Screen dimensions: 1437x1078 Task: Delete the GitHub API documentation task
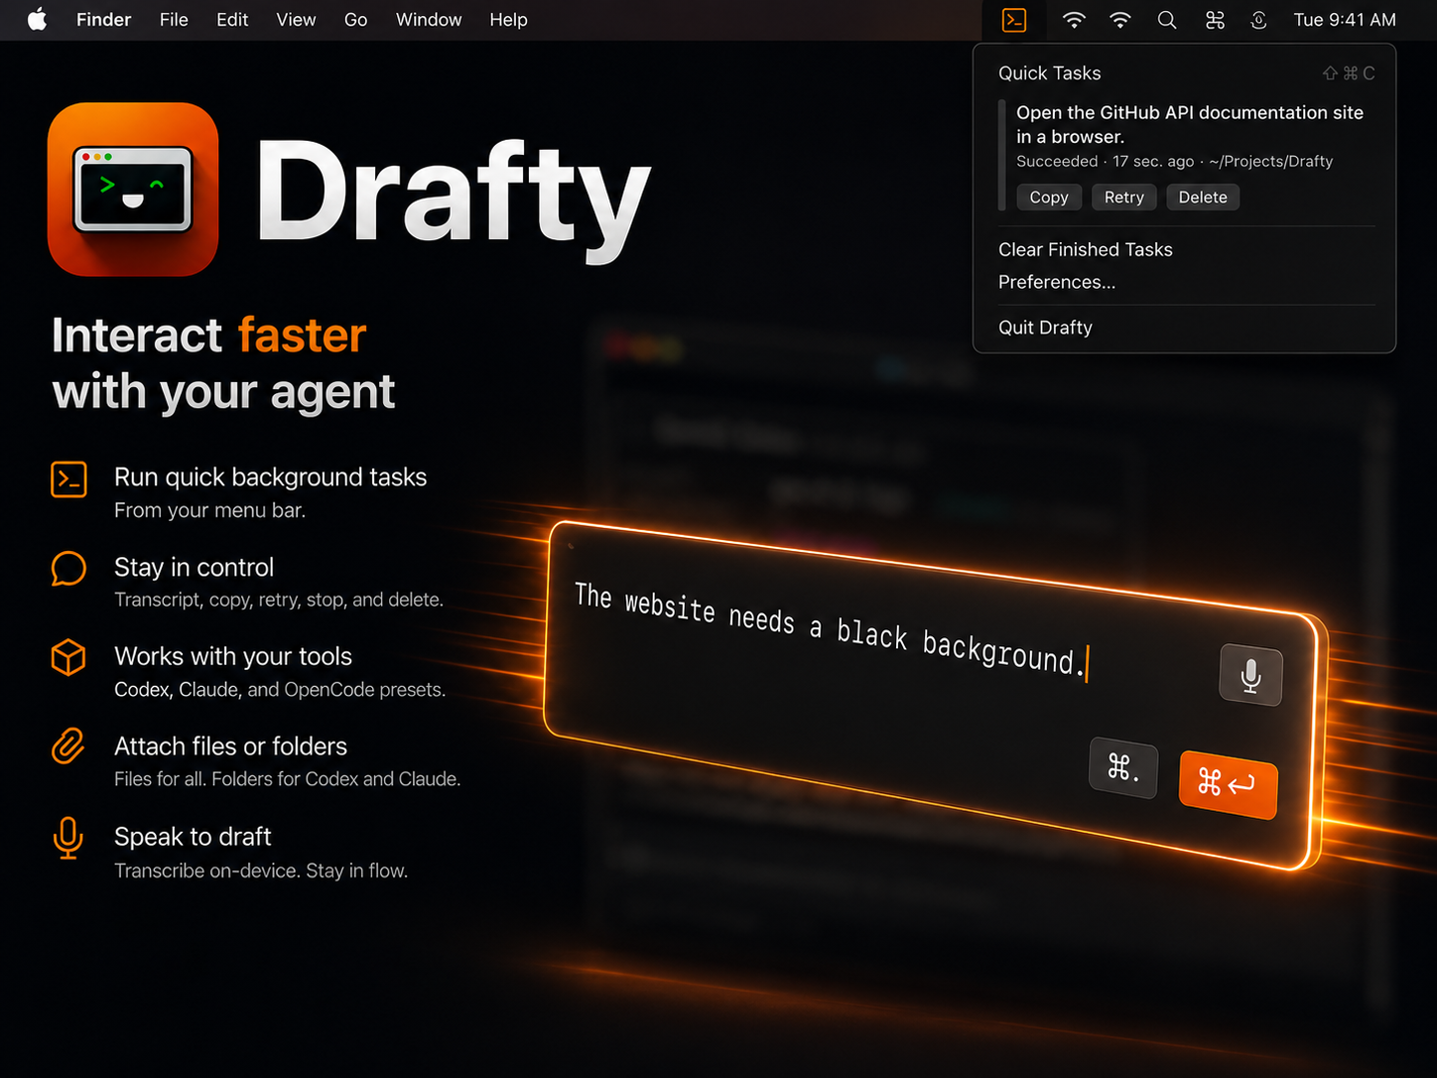1203,198
